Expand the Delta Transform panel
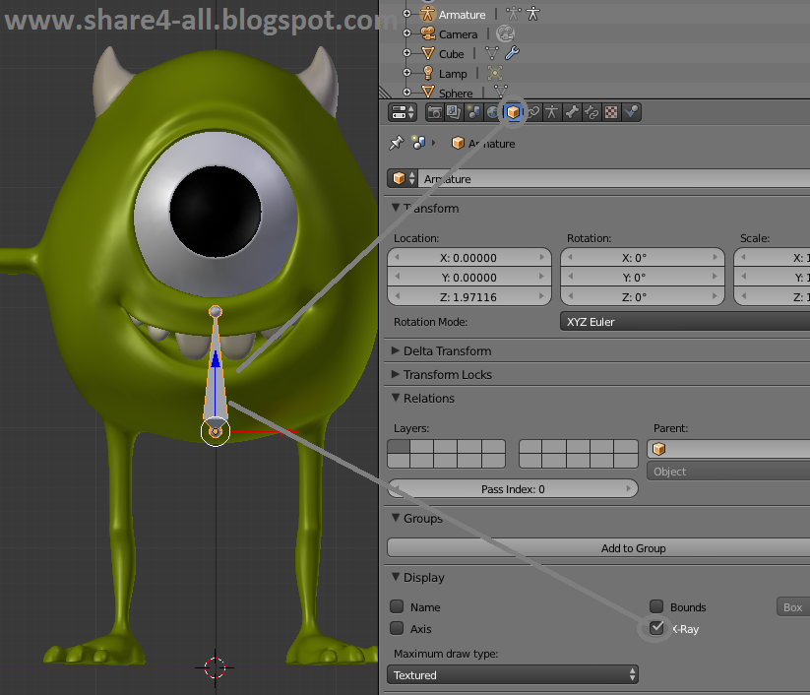 [x=439, y=350]
